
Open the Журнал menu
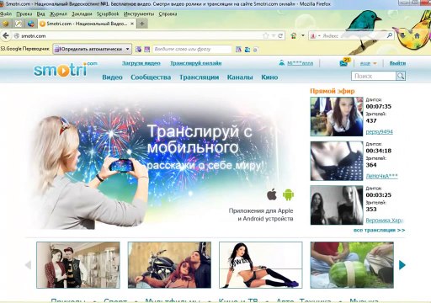58,13
